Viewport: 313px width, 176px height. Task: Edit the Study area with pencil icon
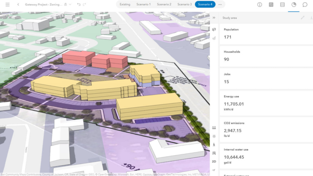[x=303, y=18]
